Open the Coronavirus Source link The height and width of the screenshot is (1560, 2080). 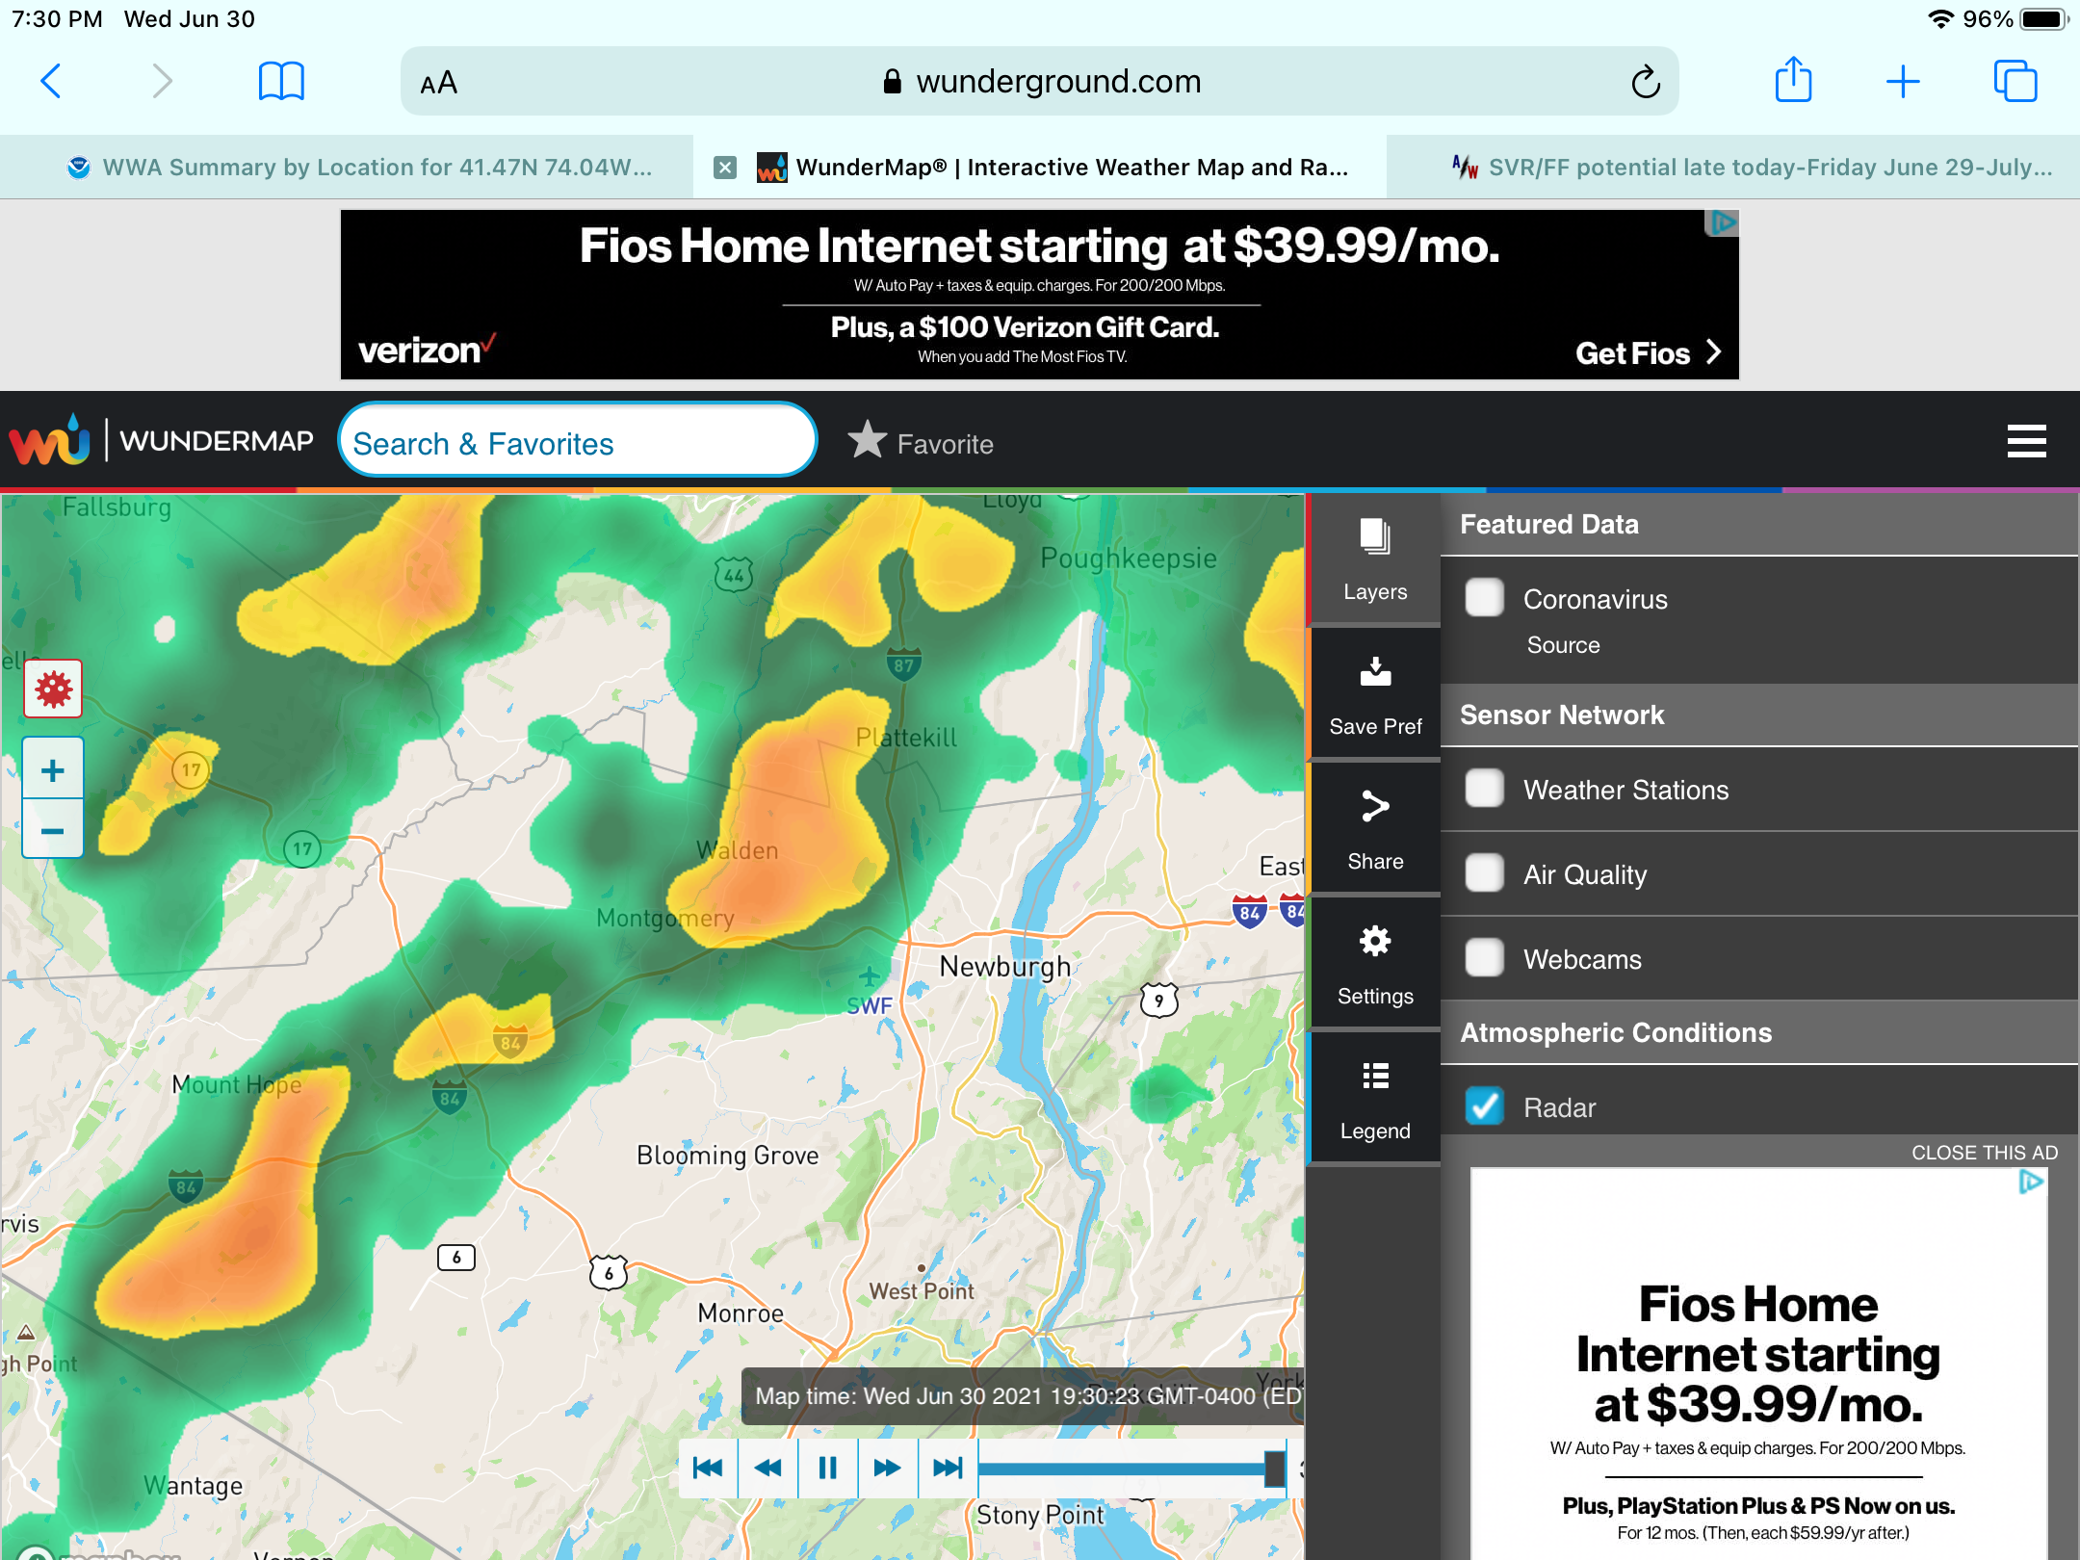1563,645
